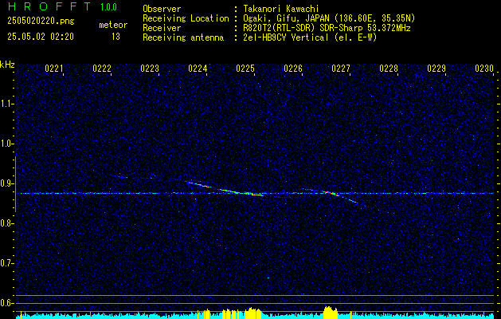Click the meteor count 13
This screenshot has width=501, height=319.
[x=115, y=37]
